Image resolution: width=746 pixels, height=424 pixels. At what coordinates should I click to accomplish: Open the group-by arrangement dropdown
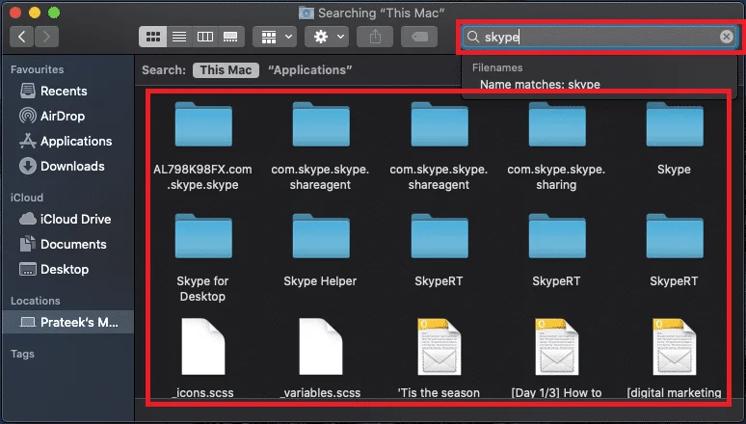click(x=276, y=37)
